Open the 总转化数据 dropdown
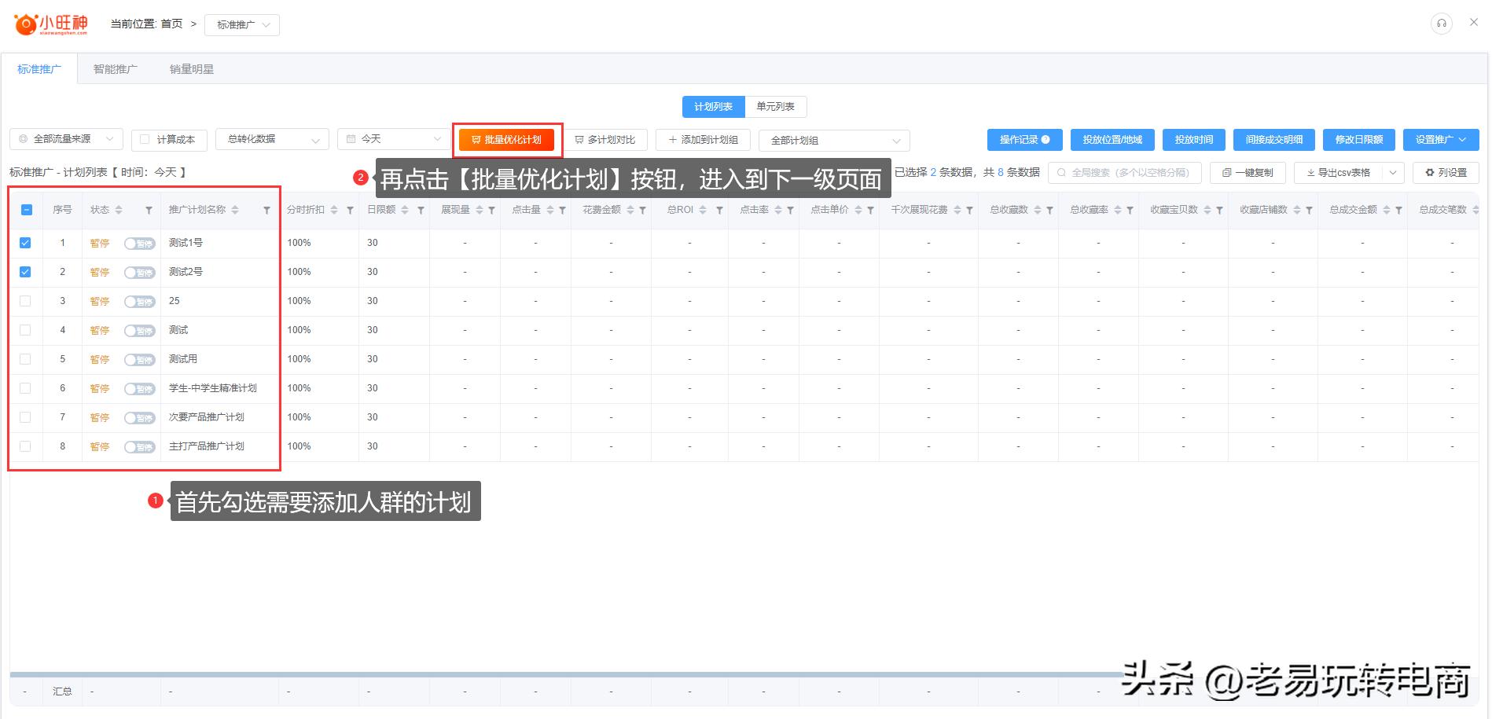Screen dimensions: 1492x719 (x=272, y=139)
